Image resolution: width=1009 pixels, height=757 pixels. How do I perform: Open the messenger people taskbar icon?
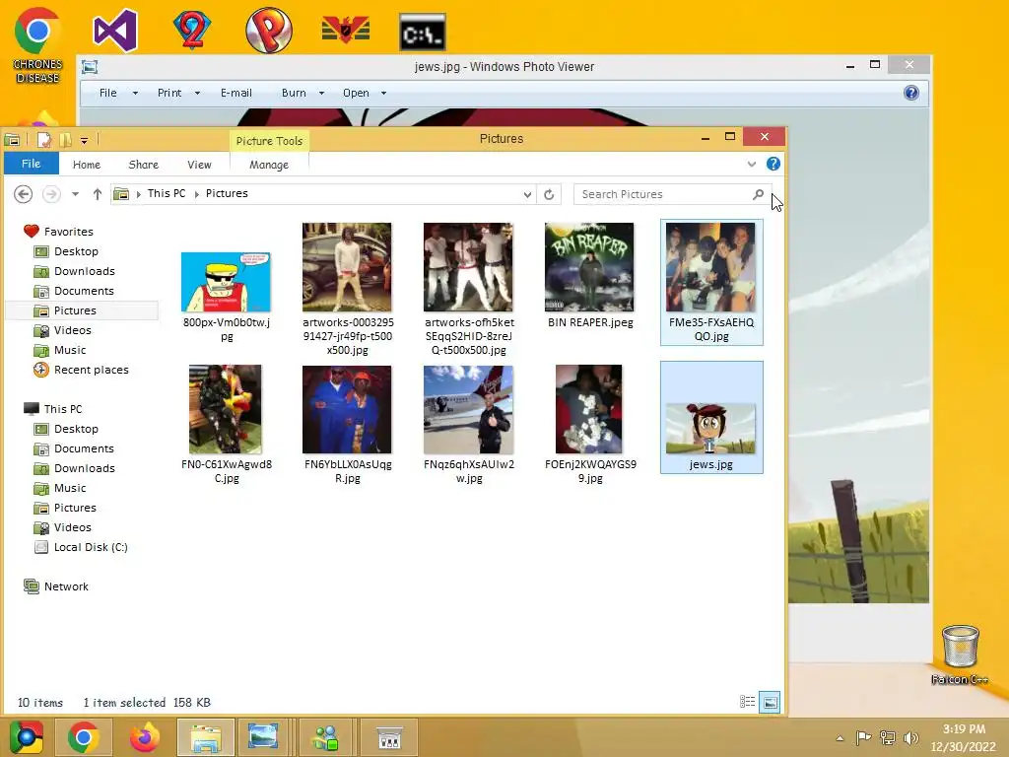[x=325, y=737]
